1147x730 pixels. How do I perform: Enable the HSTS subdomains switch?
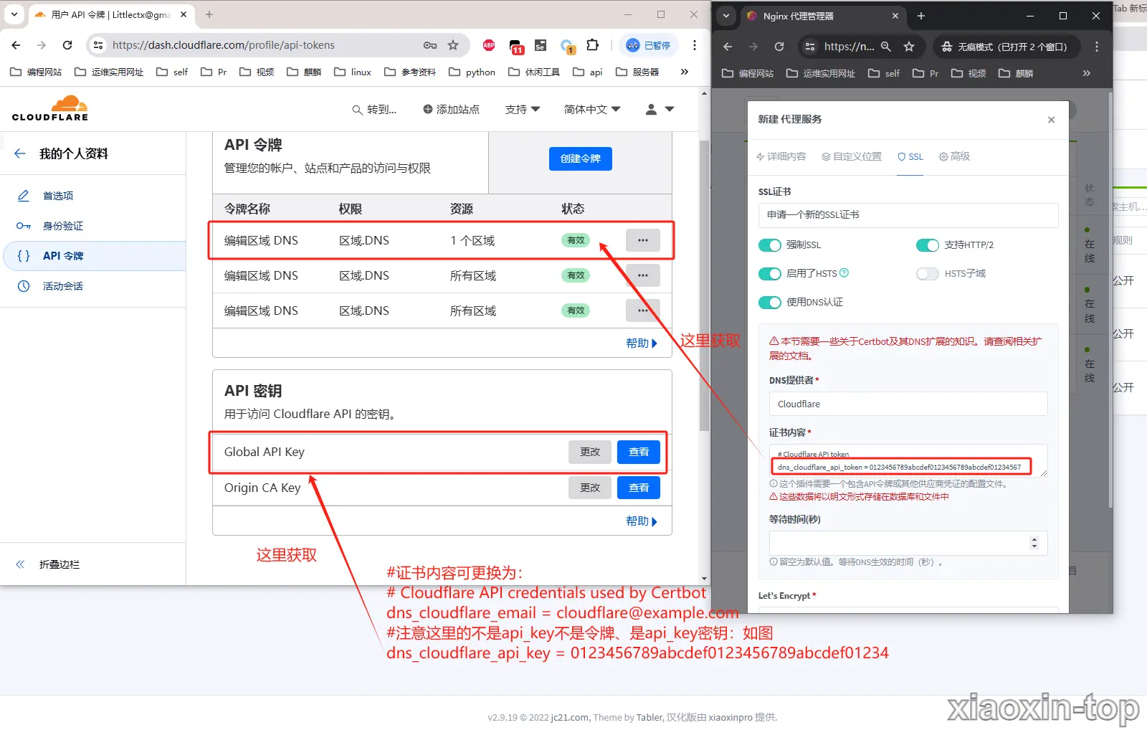927,274
